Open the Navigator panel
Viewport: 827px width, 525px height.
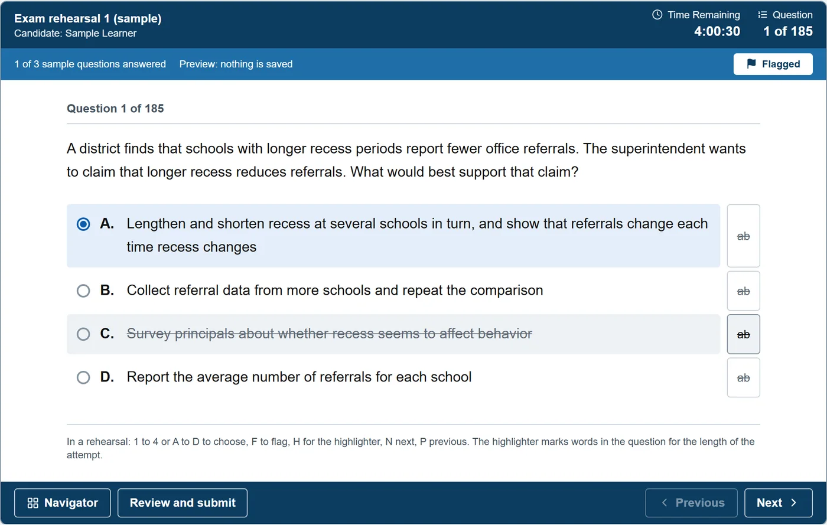[x=63, y=503]
